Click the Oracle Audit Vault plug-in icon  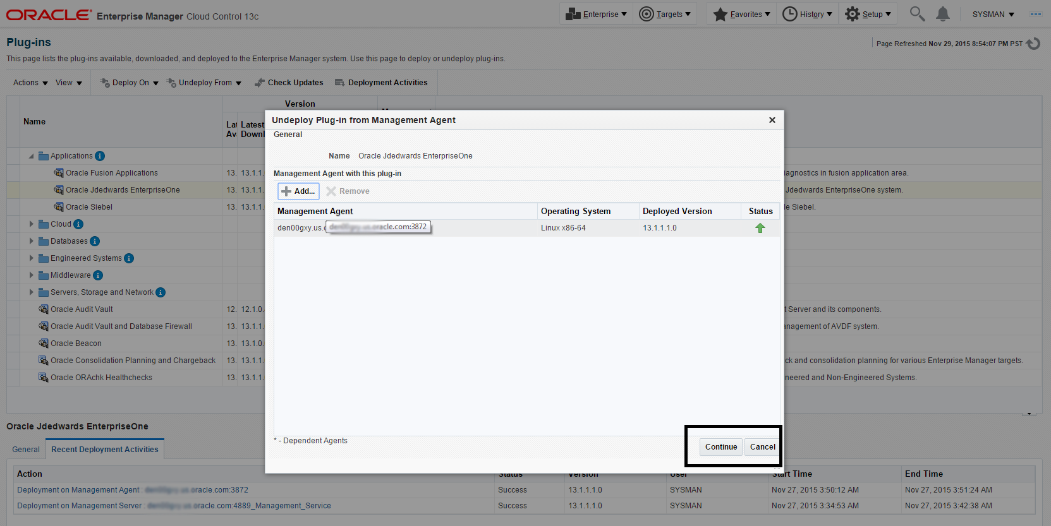44,309
